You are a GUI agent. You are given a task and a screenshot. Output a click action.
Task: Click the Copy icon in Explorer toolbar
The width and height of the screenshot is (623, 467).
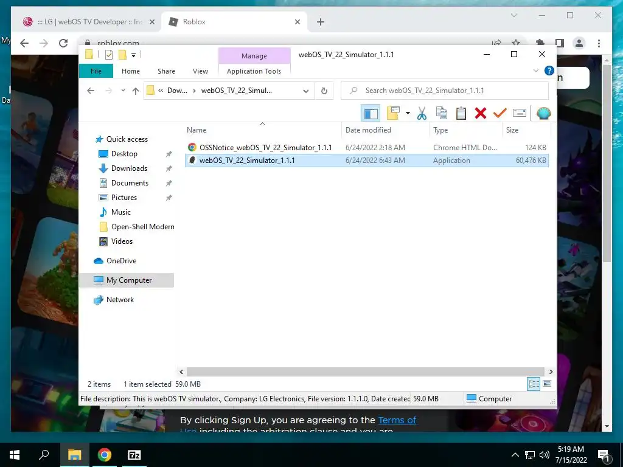tap(442, 114)
